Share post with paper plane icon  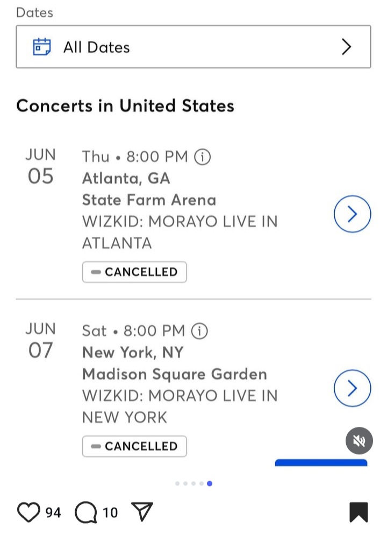[142, 511]
